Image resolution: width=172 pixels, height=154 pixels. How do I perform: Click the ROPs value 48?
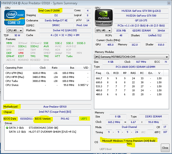pos(121,35)
